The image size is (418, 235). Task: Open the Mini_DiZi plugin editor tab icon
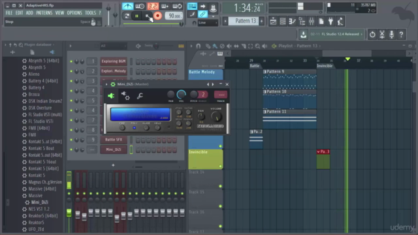pyautogui.click(x=111, y=96)
